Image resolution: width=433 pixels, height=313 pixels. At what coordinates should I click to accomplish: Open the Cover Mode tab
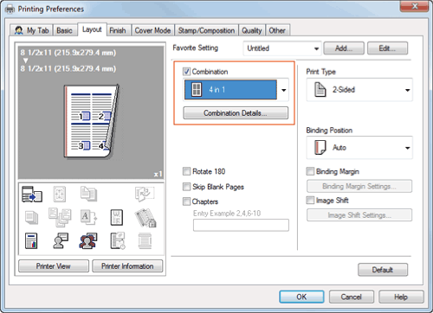point(152,30)
